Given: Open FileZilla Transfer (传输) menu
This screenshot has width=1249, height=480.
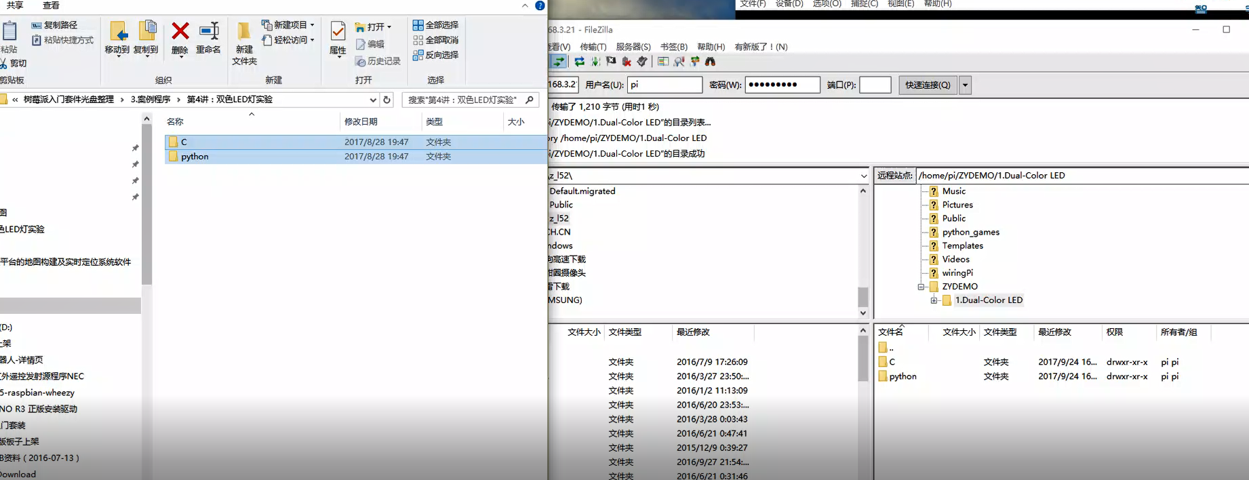Looking at the screenshot, I should click(x=593, y=47).
